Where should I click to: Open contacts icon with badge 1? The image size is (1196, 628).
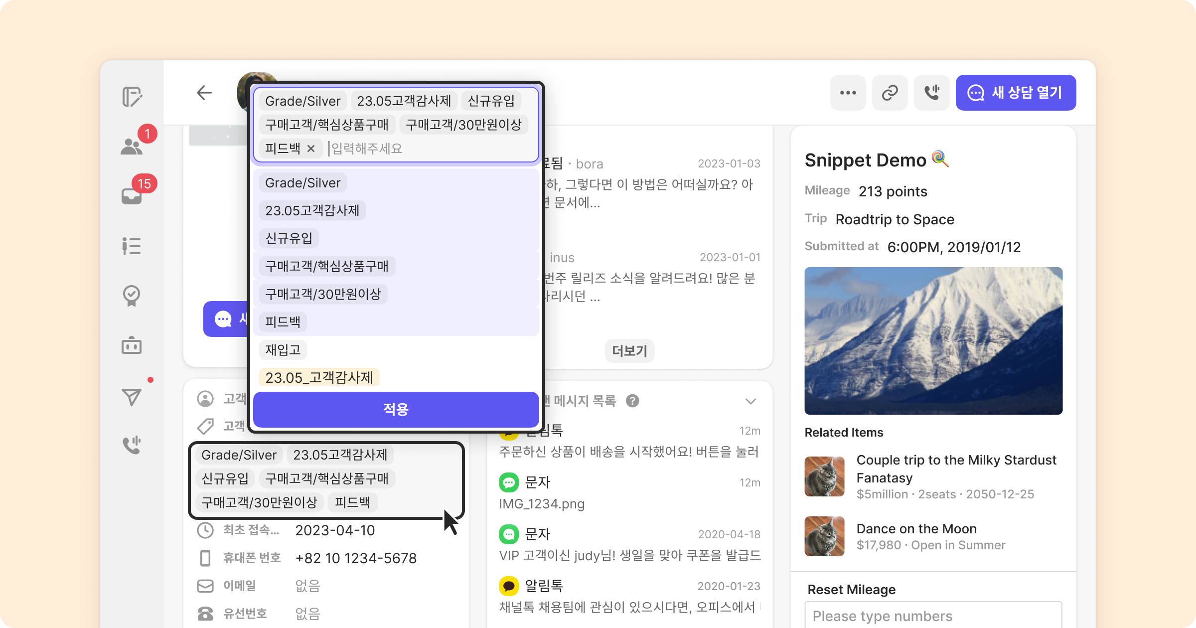point(132,146)
